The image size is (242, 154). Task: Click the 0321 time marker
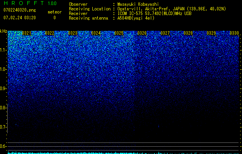tap(27, 33)
